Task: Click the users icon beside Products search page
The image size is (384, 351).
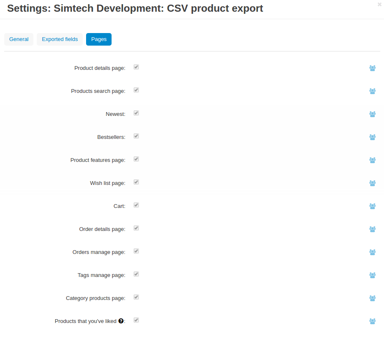Action: click(x=372, y=91)
